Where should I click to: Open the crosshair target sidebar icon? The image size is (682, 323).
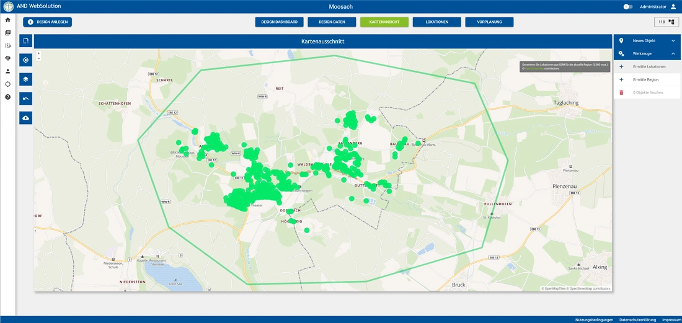[x=8, y=84]
